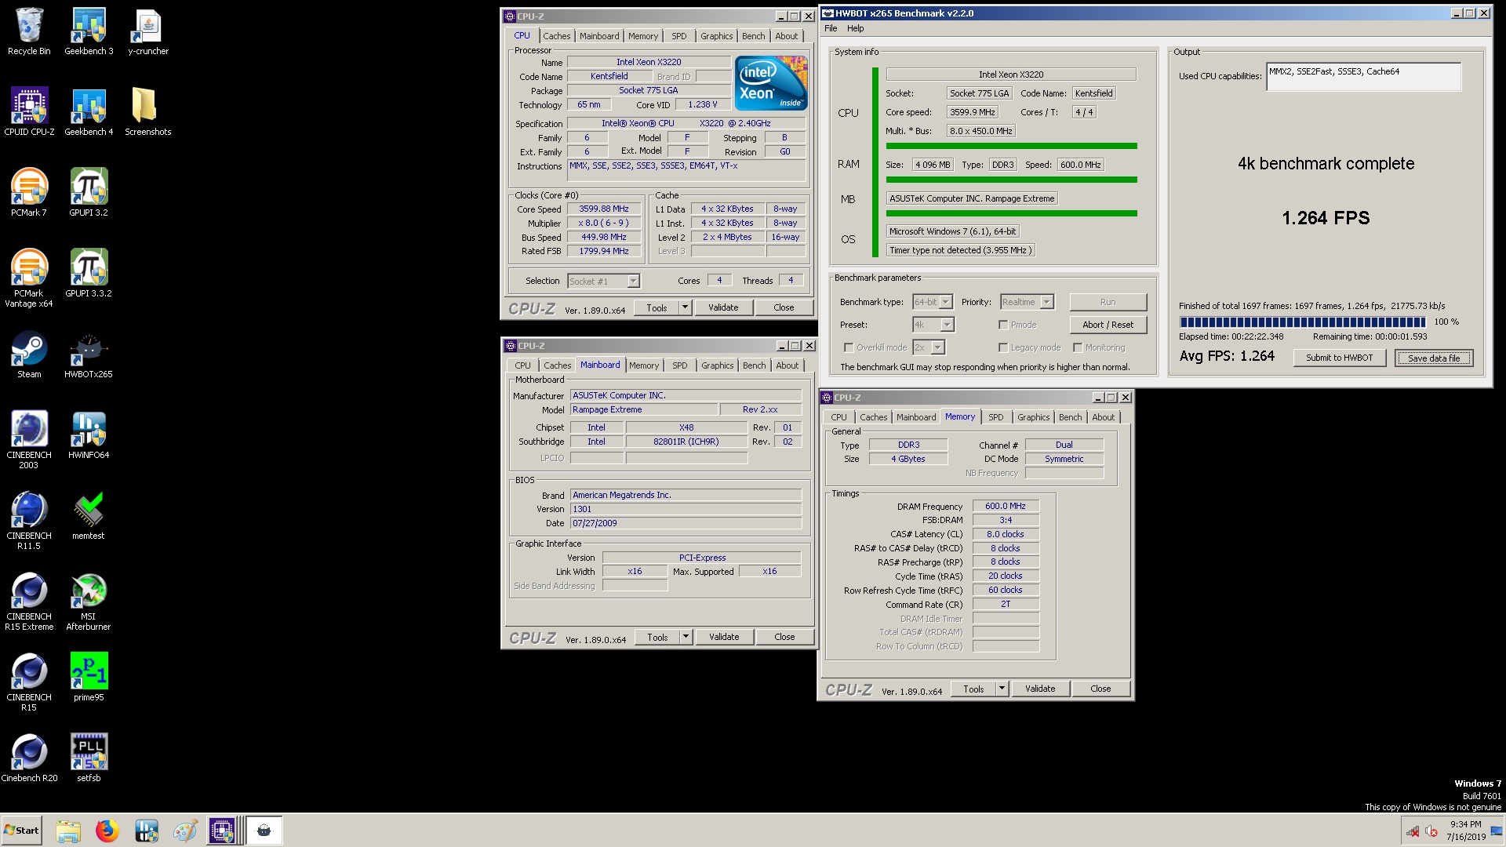The height and width of the screenshot is (847, 1506).
Task: Launch CINEBENCH R15 Extreme
Action: (29, 602)
